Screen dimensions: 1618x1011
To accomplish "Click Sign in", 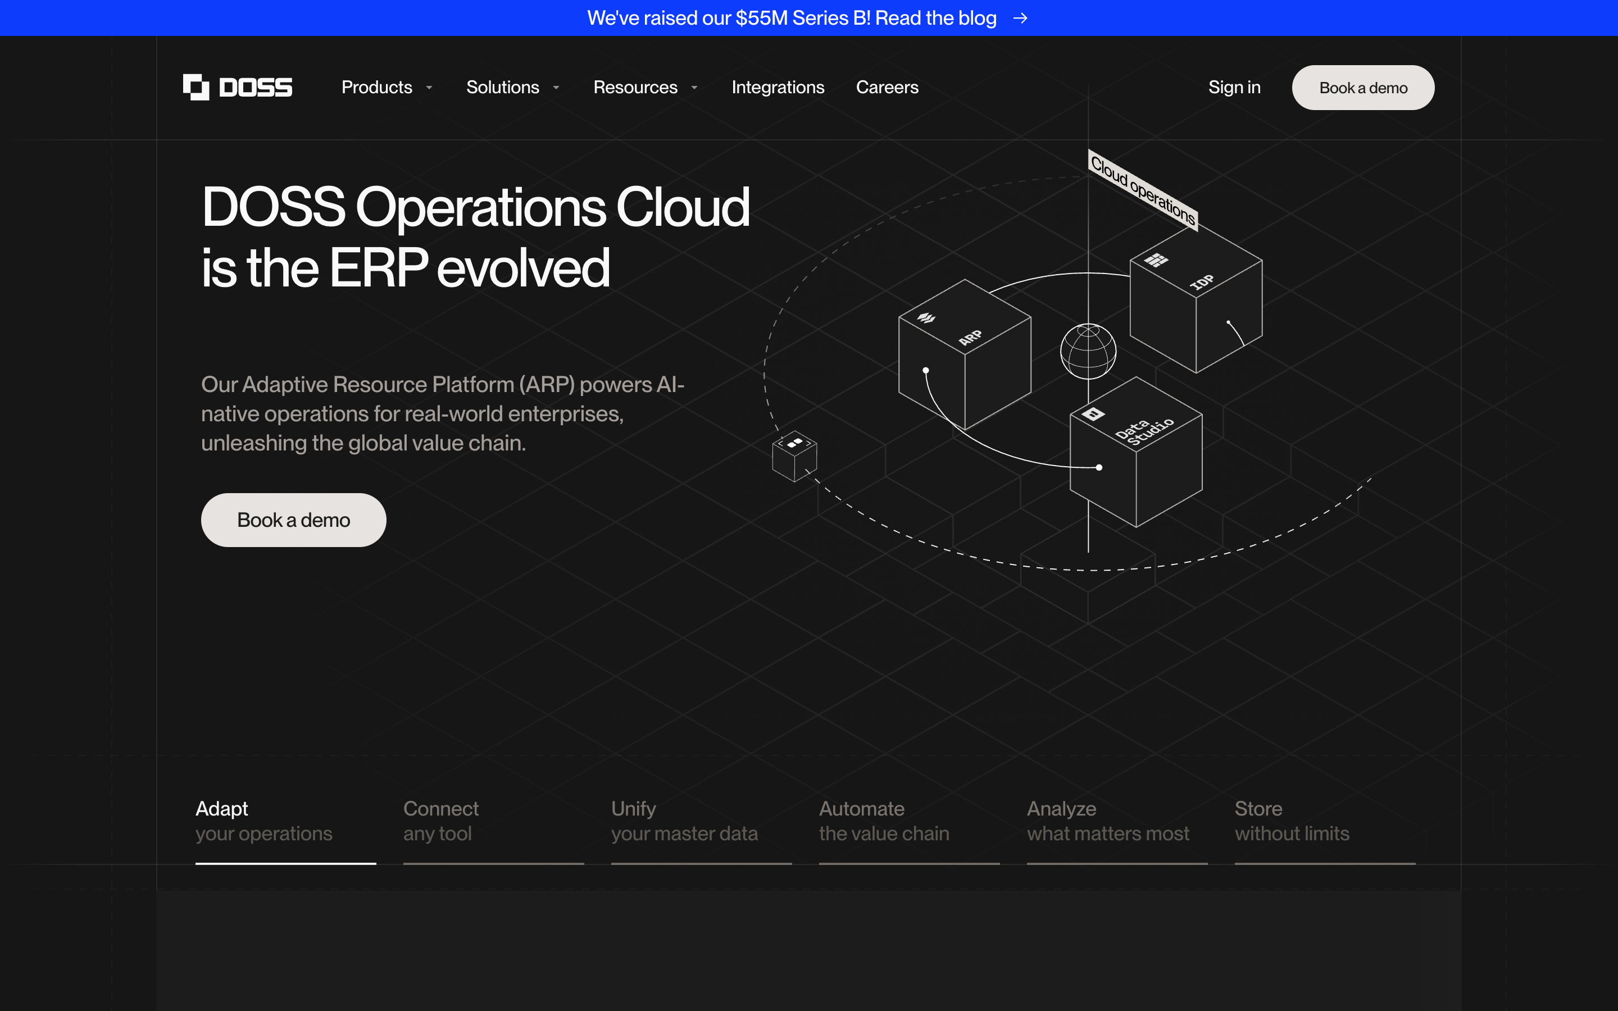I will [1234, 88].
